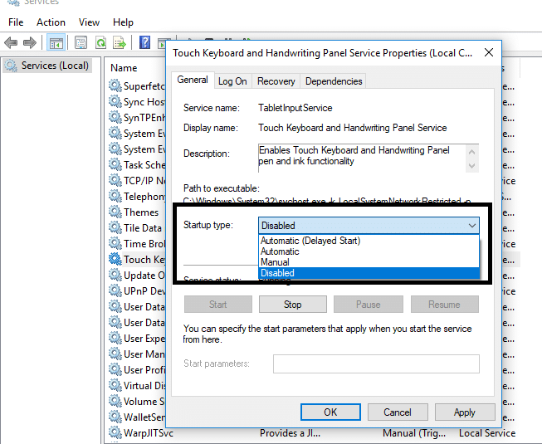Click the Back arrow toolbar icon

pos(11,42)
